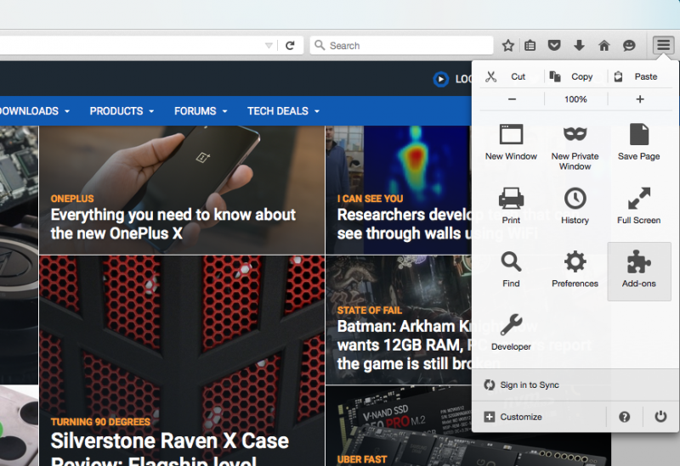Click the Add-ons puzzle piece icon
This screenshot has width=680, height=466.
coord(638,263)
